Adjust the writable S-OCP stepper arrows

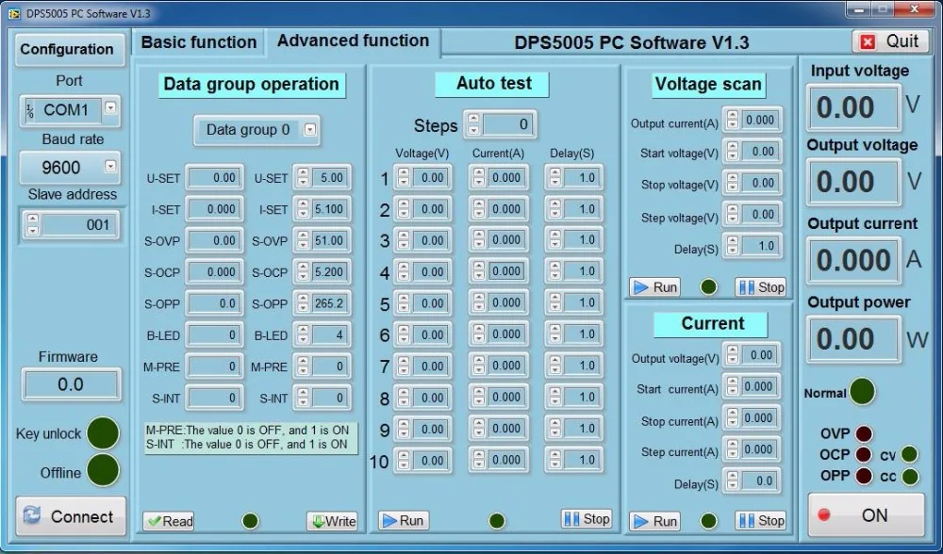303,271
